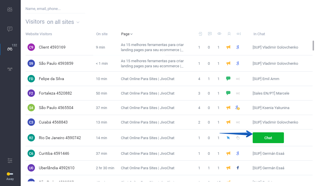Toggle the Away status switch
Viewport: 316px width, 186px height.
10,174
